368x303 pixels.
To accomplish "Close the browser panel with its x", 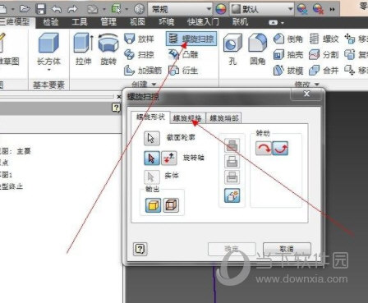I will [x=119, y=97].
